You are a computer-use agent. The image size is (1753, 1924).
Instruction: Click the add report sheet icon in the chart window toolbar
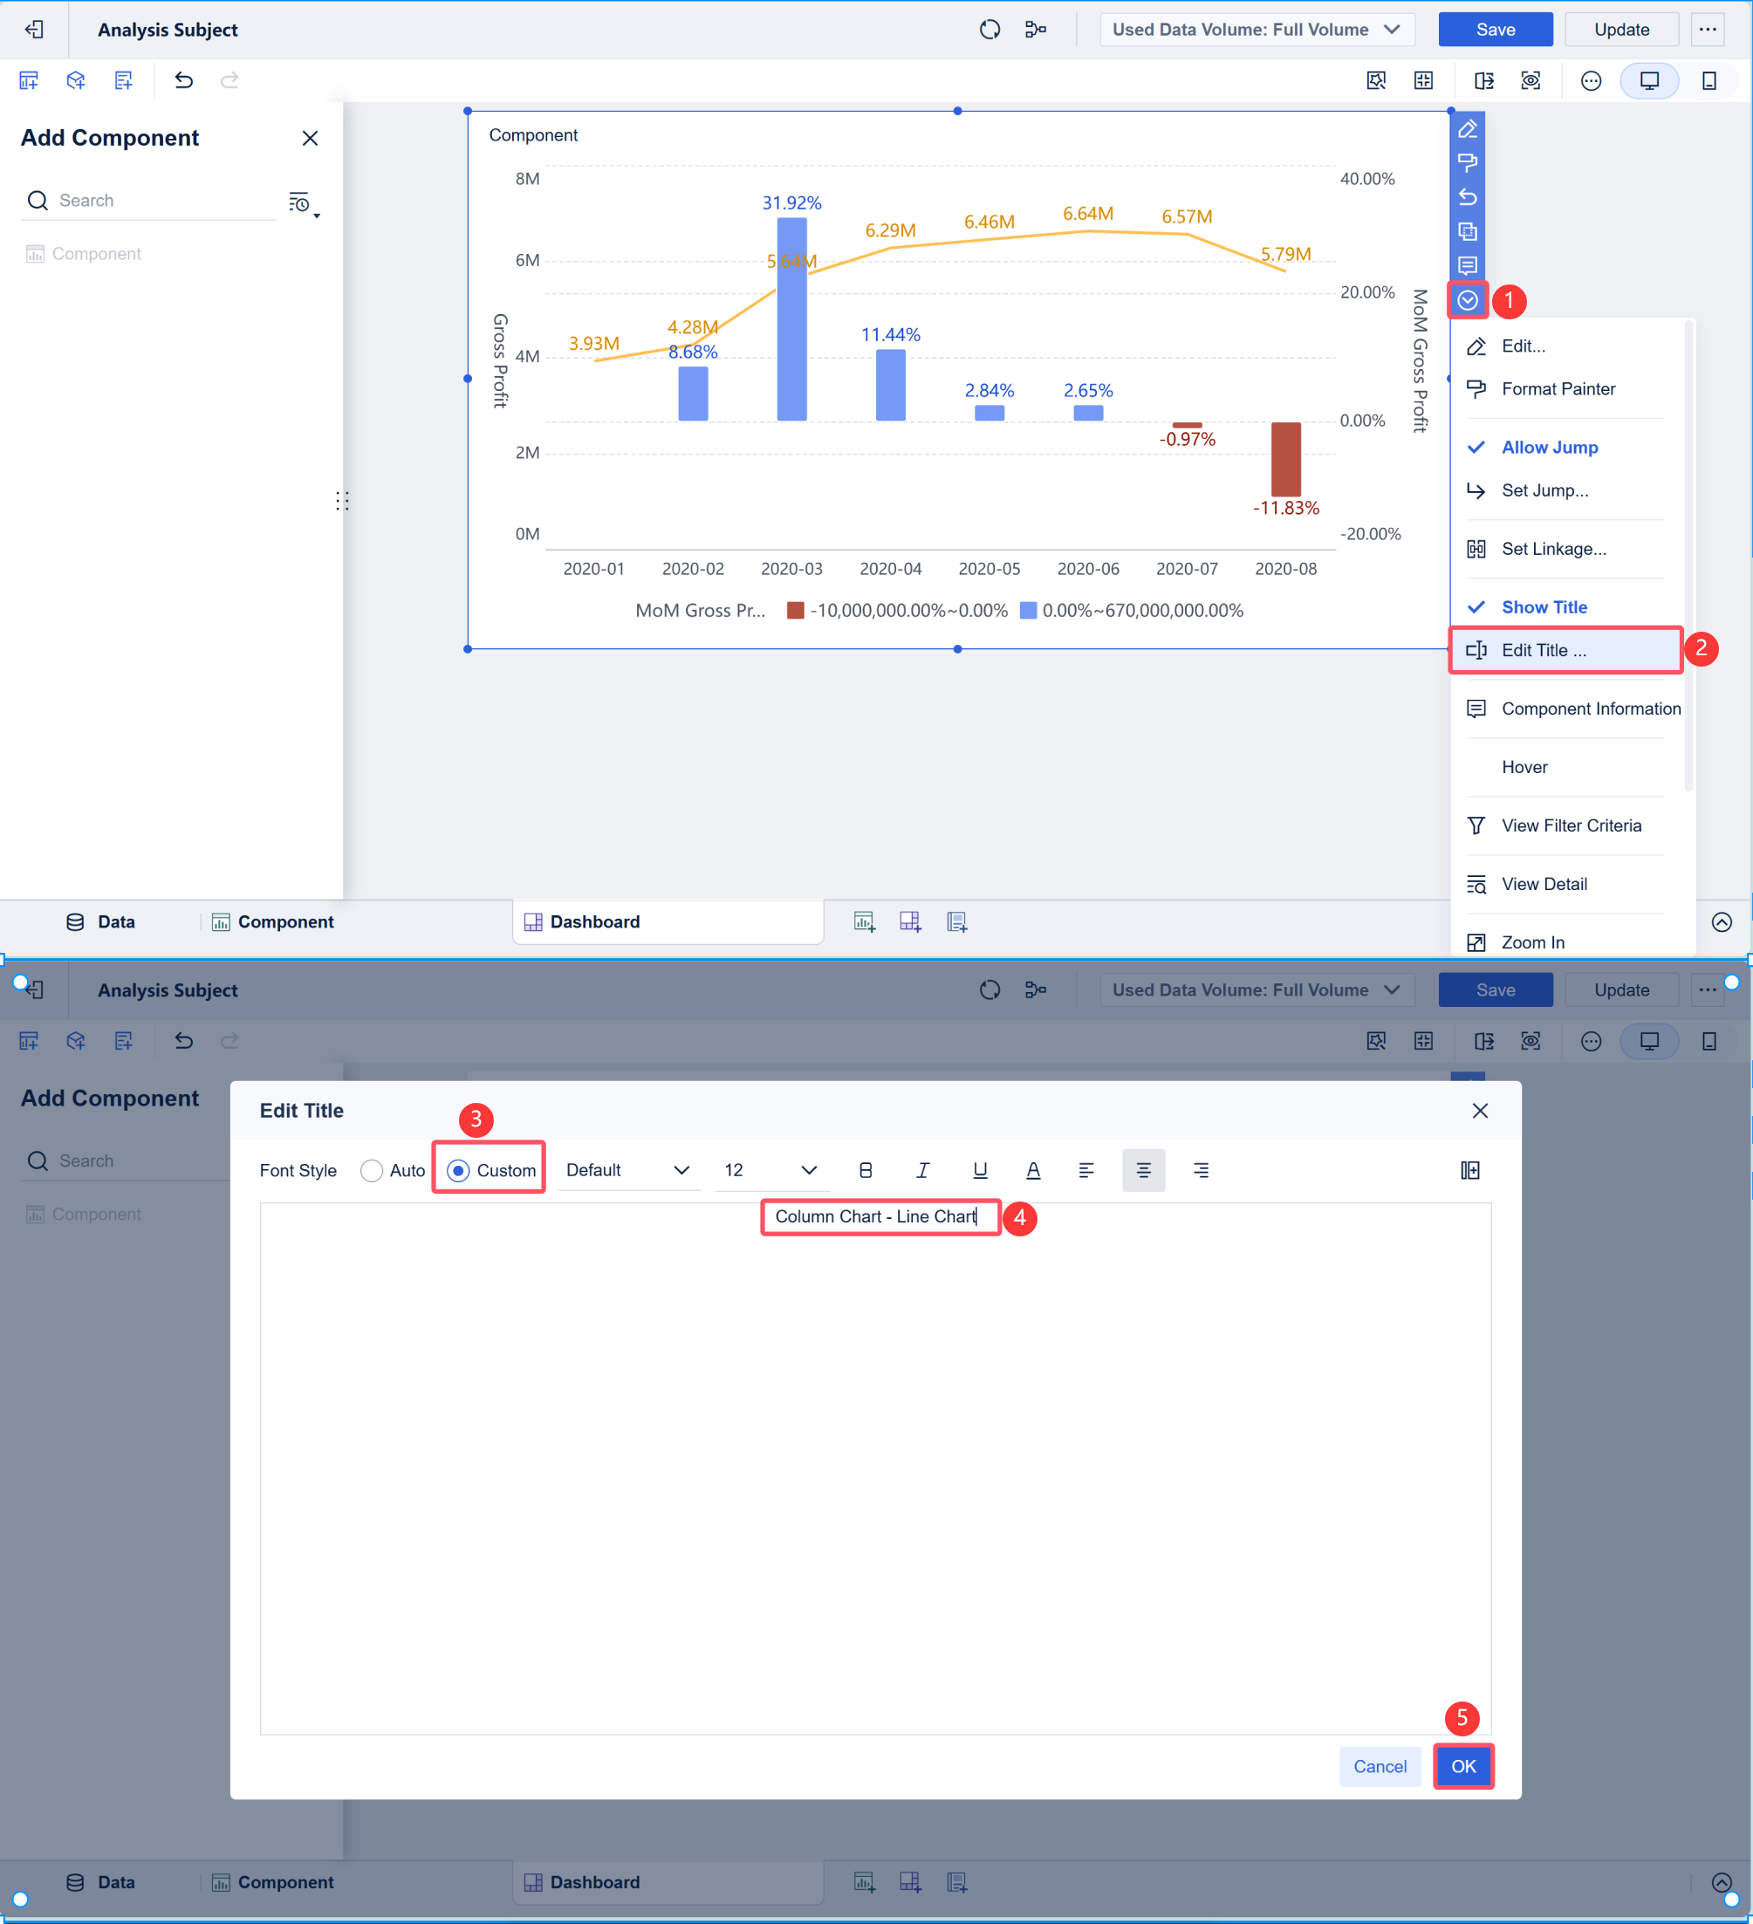[123, 80]
